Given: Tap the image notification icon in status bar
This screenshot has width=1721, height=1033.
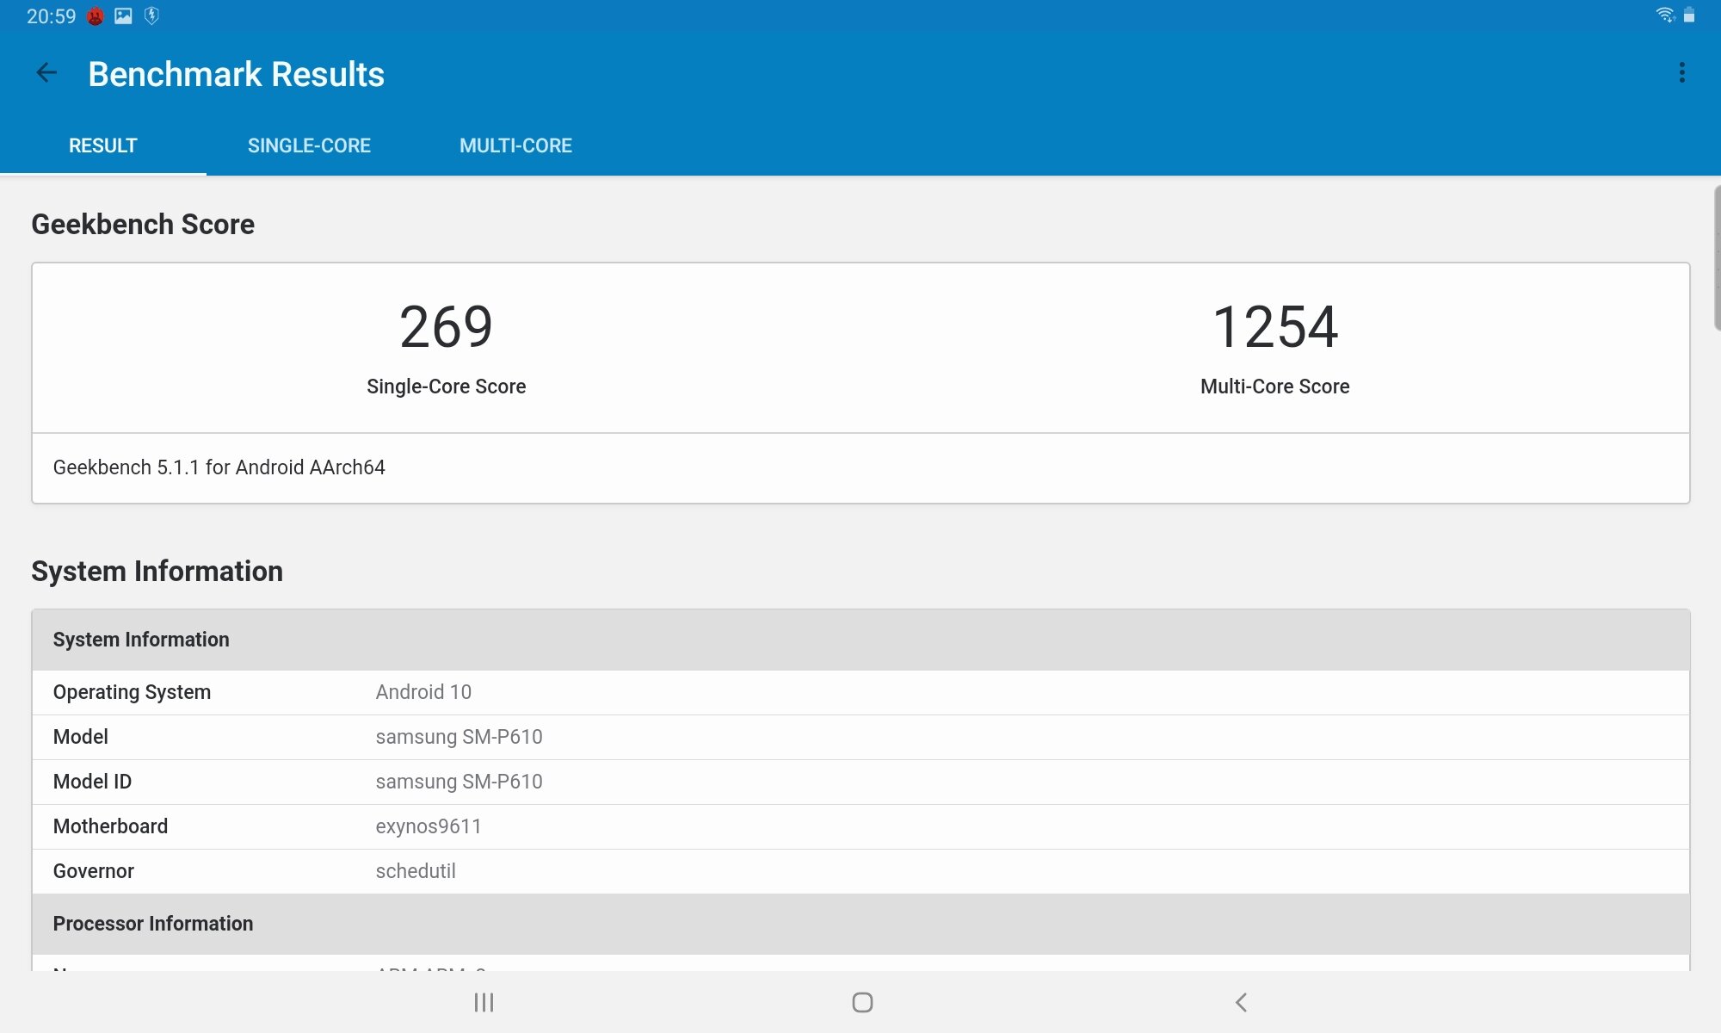Looking at the screenshot, I should [124, 15].
